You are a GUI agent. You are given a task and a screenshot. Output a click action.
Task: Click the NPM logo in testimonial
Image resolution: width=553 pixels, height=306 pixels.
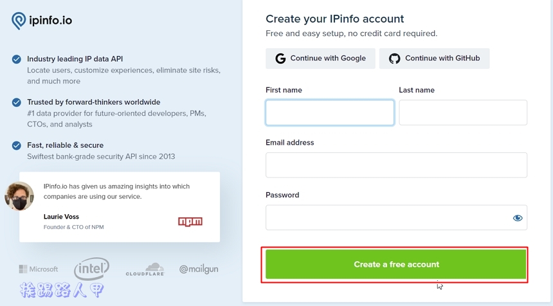(x=190, y=222)
